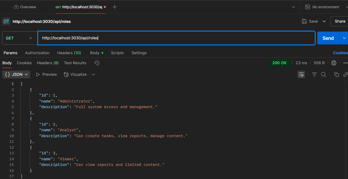Switch to Params tab
This screenshot has height=179, width=348.
pos(10,53)
